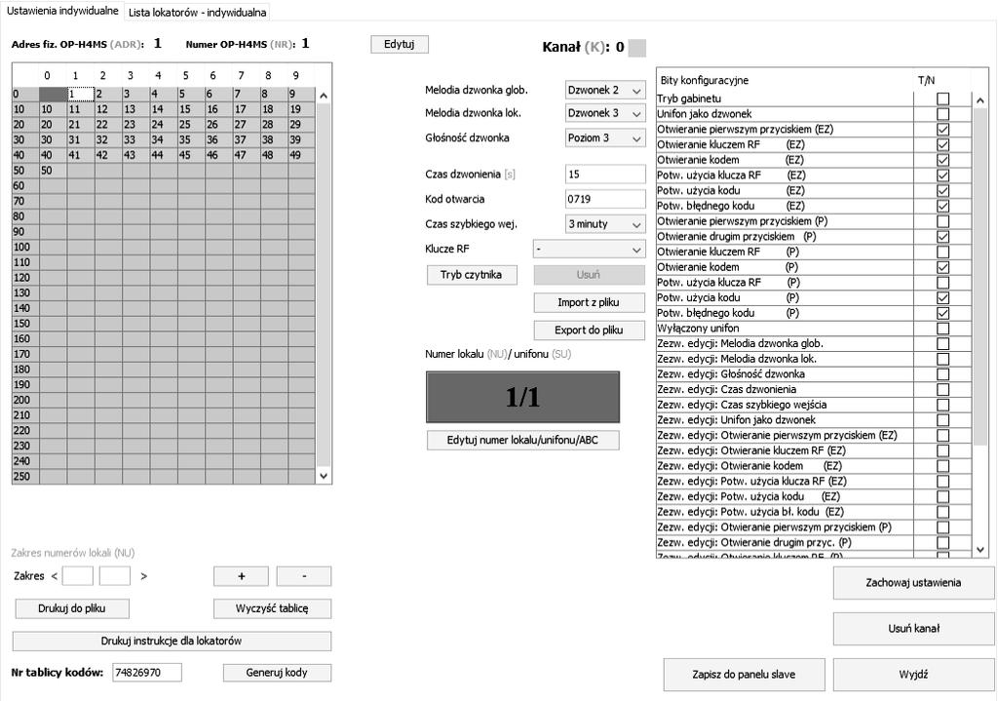Click the Kanał color indicator square
This screenshot has width=998, height=701.
(637, 48)
